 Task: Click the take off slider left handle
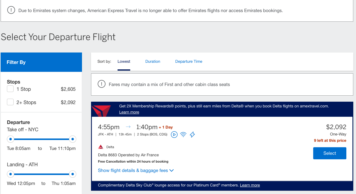pos(11,139)
